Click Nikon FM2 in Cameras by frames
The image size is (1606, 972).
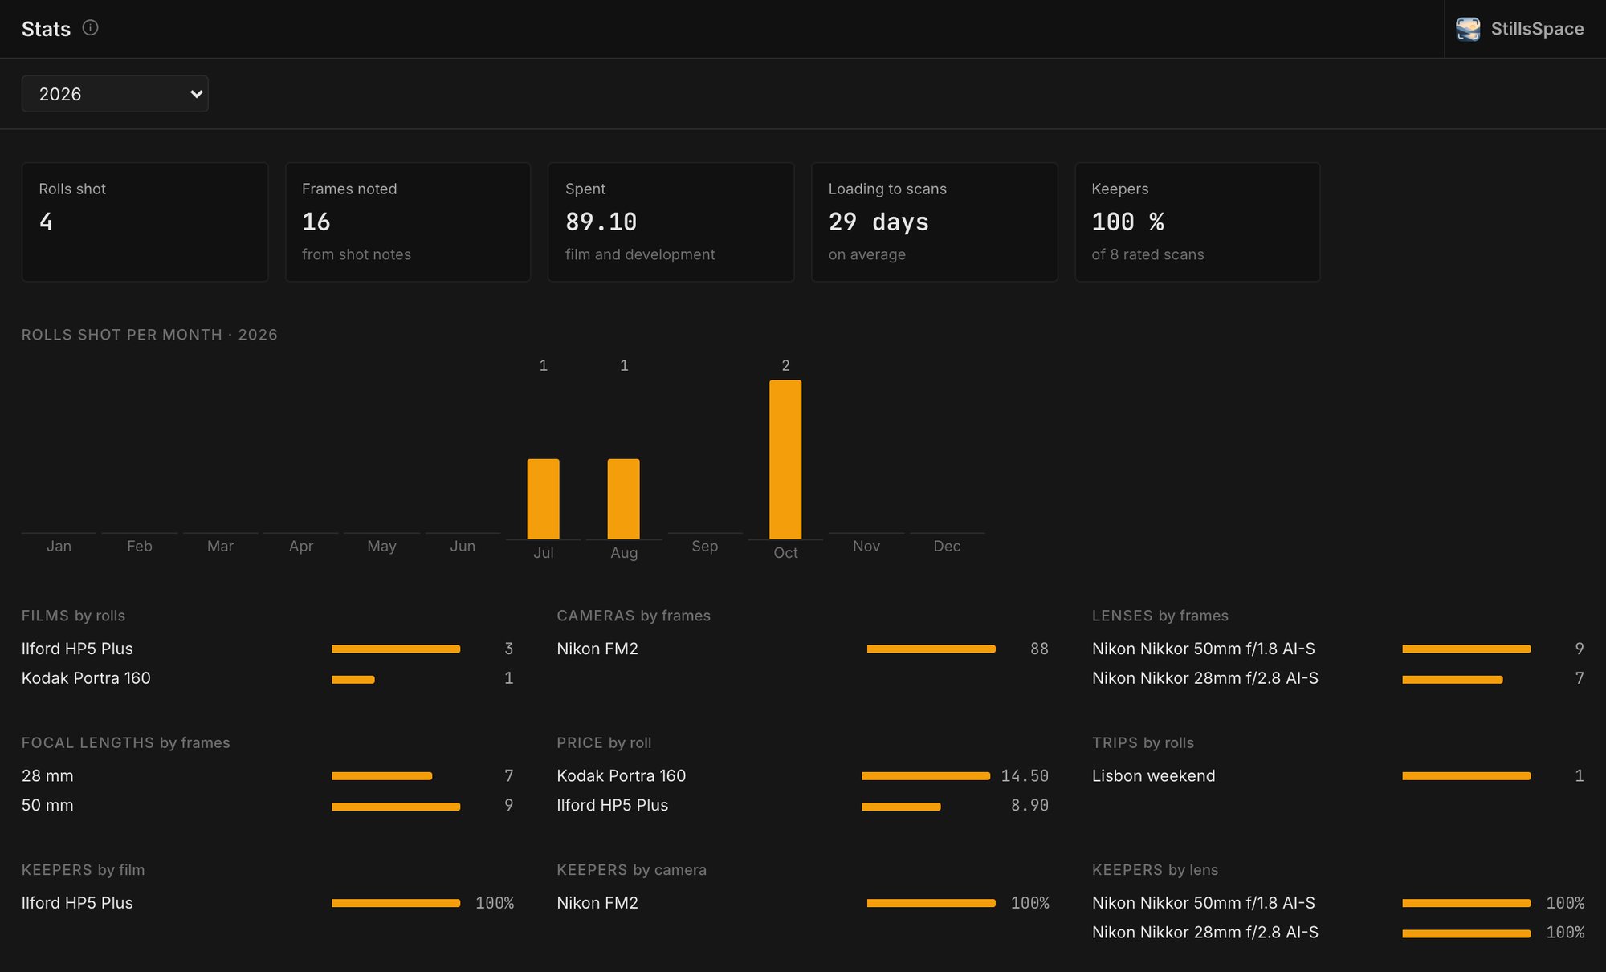[803, 649]
